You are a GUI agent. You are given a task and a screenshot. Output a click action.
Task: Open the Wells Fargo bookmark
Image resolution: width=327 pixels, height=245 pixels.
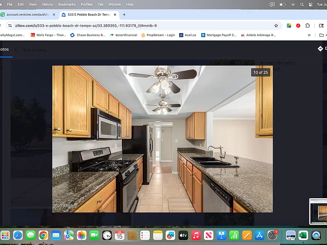pos(49,35)
